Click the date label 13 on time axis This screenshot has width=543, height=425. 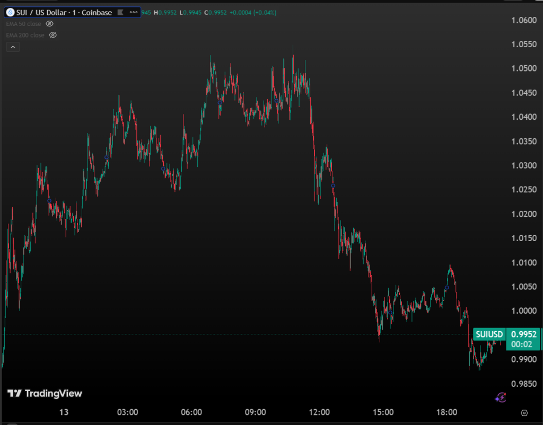point(64,412)
